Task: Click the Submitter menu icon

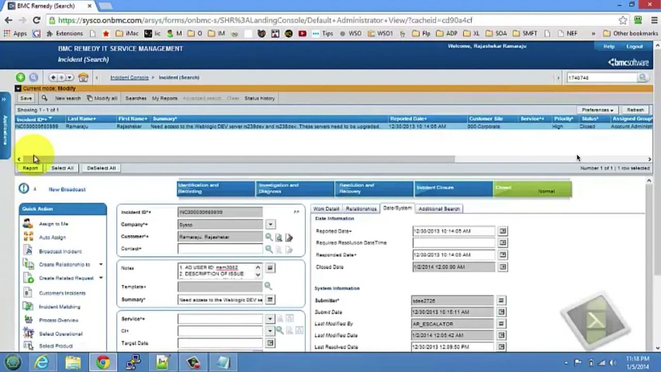Action: [501, 300]
